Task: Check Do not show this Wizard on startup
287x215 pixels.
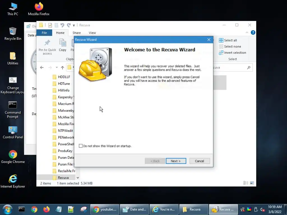Action: [x=81, y=146]
